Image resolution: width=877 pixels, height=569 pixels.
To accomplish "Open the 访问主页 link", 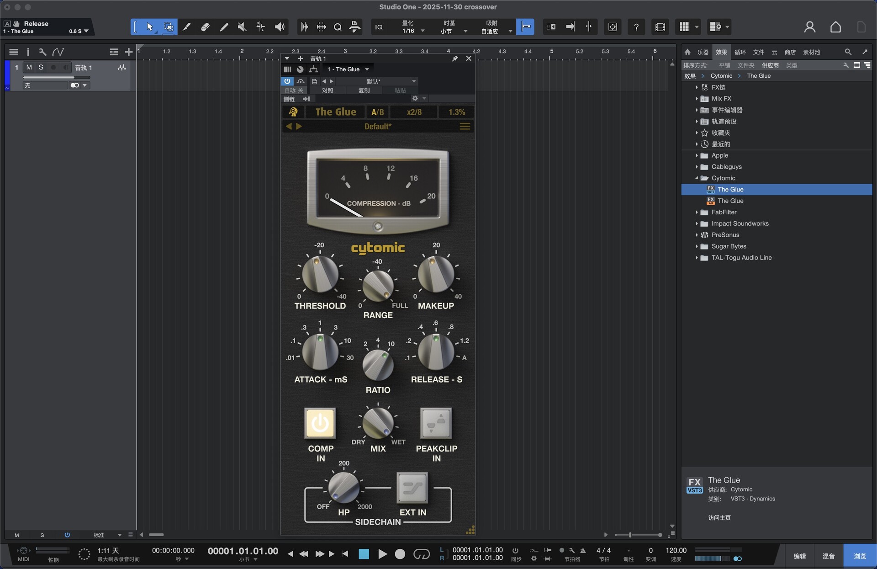I will pos(719,517).
